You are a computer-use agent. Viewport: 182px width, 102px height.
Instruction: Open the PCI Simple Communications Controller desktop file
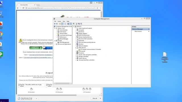165,57
